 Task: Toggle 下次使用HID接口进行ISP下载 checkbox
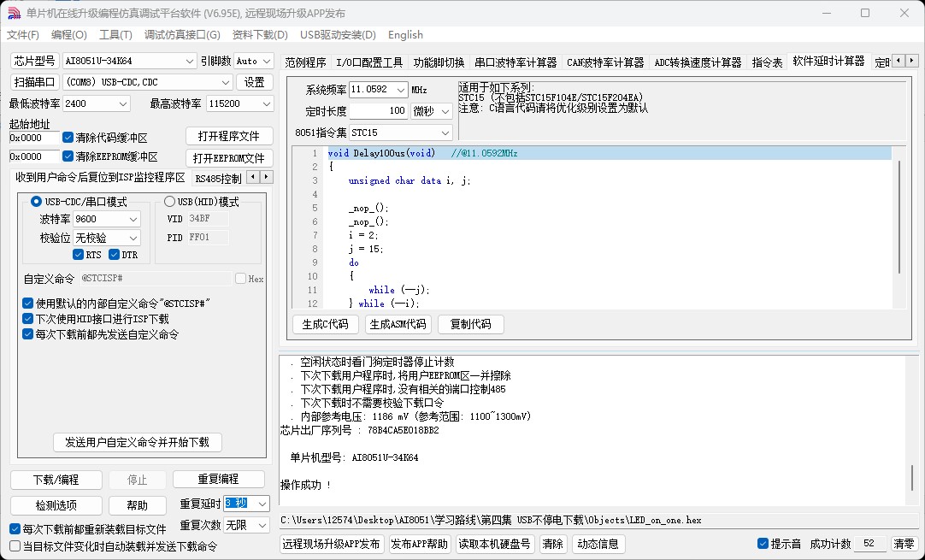[27, 319]
